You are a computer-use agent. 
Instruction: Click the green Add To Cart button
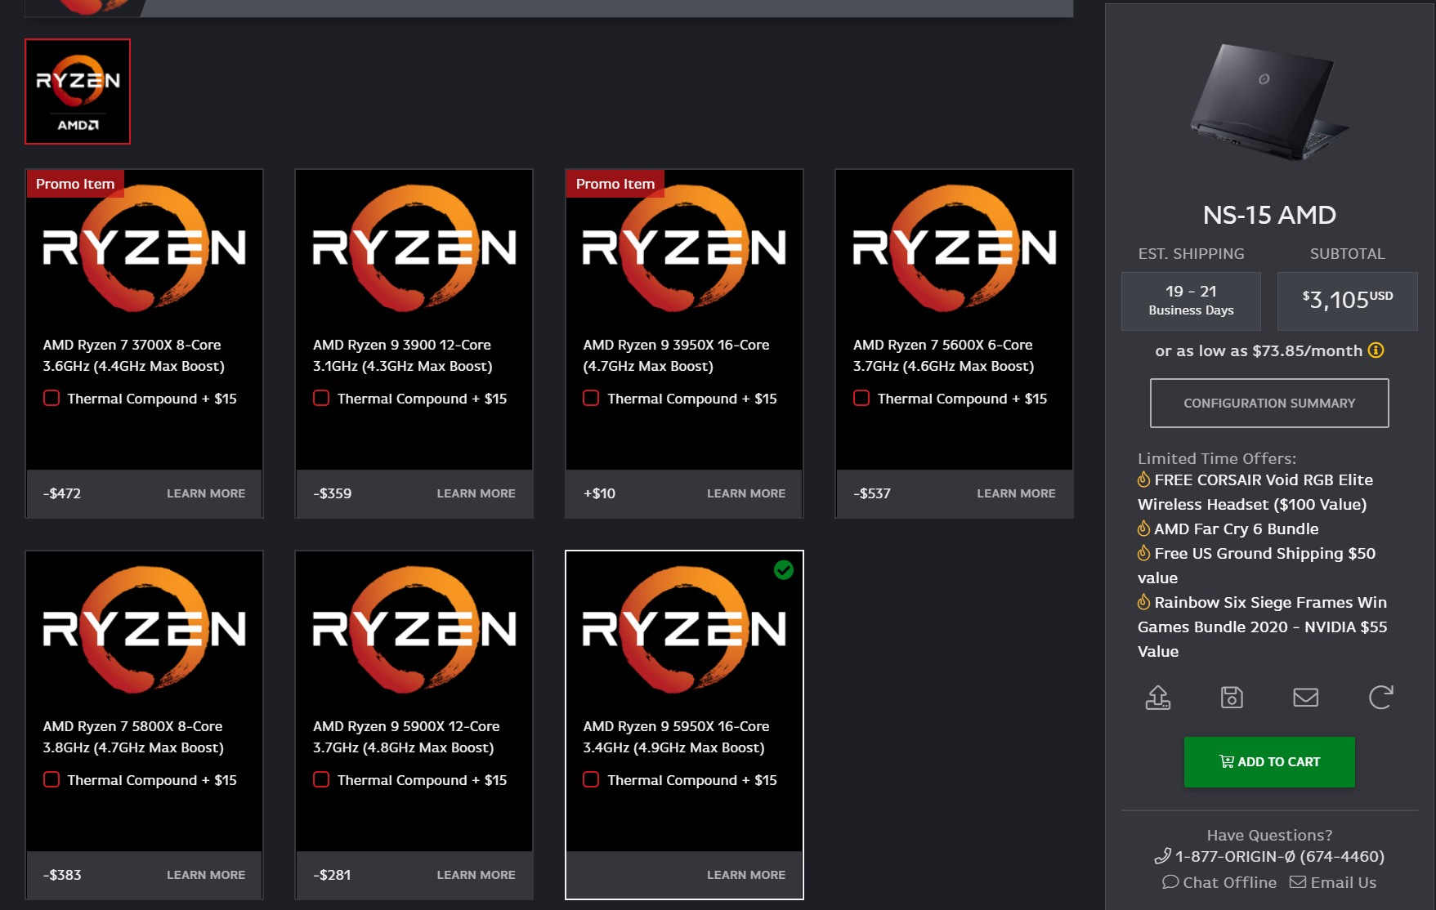(x=1268, y=761)
